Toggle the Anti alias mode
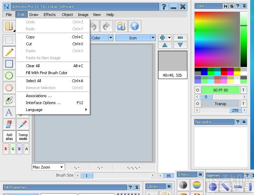 pos(9,136)
